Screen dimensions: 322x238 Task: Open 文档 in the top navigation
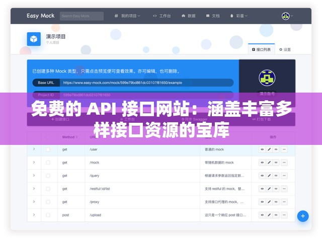213,16
